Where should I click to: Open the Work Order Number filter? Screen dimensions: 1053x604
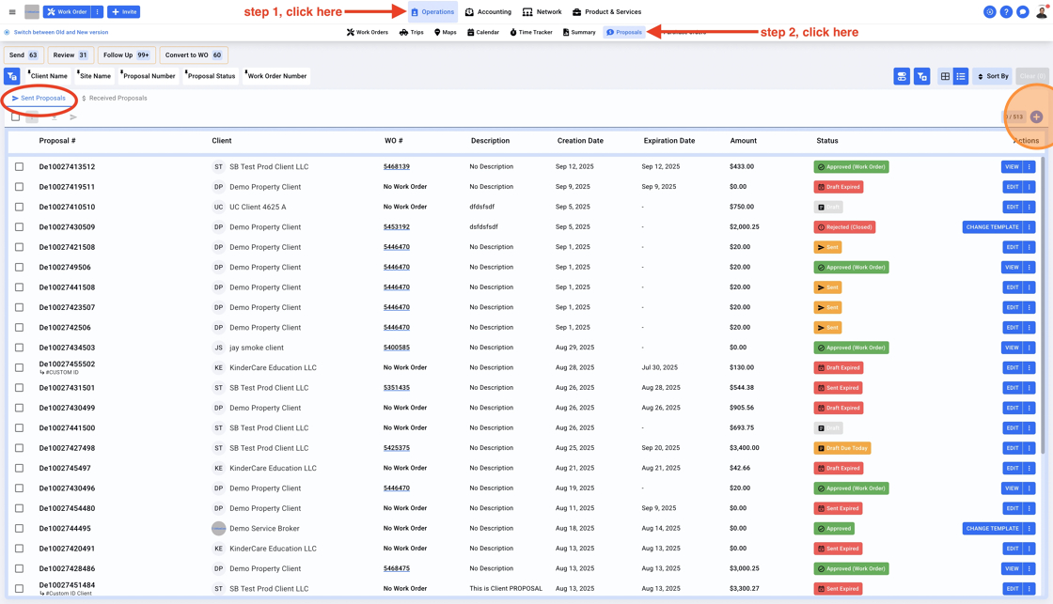(275, 76)
